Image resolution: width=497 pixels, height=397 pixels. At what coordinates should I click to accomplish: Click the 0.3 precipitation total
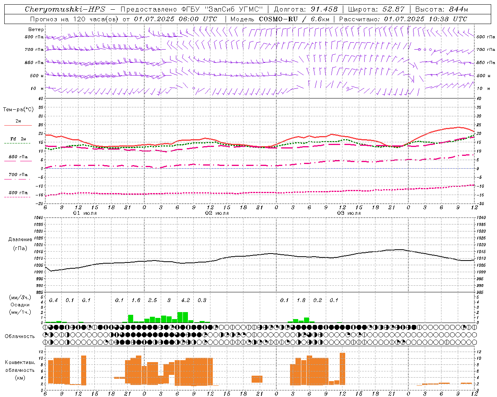pos(202,300)
